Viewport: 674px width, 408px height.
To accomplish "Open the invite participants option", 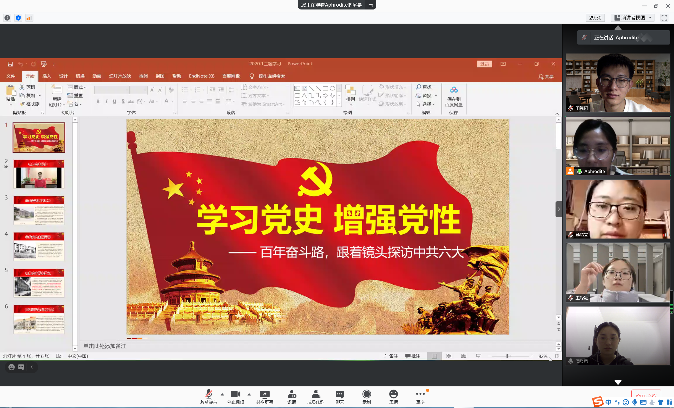I will pos(292,396).
